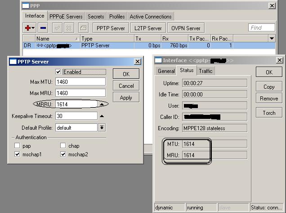
Task: Open the PPTP Server settings button
Action: pos(111,28)
